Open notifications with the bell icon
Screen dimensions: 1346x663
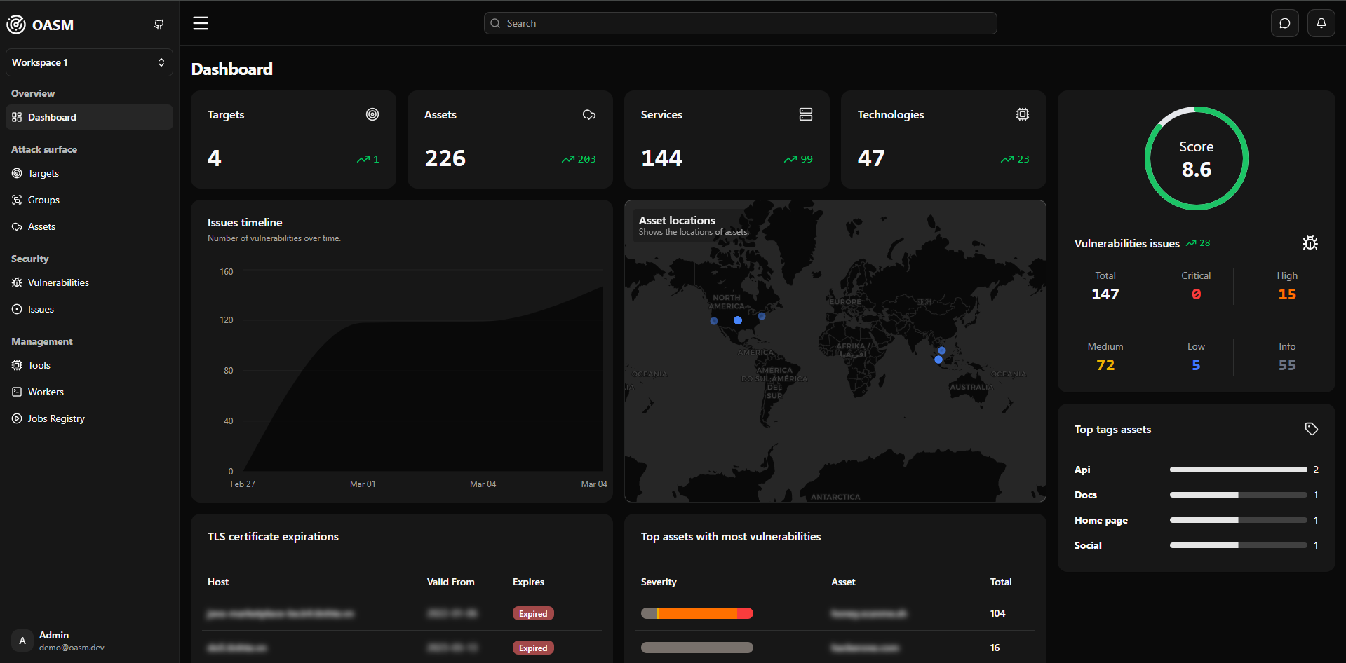1321,22
